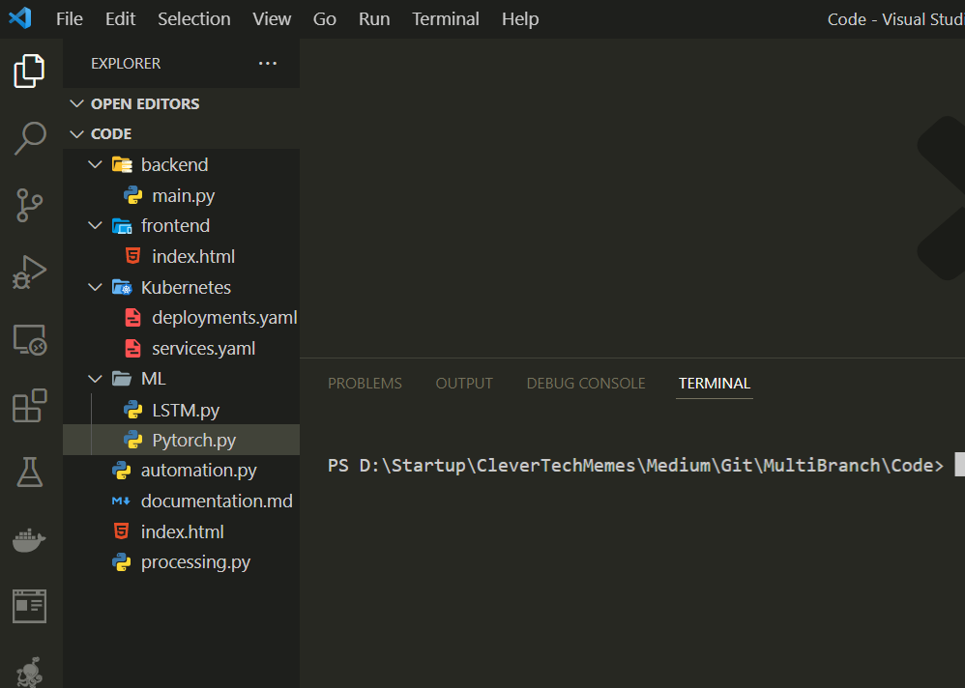Click inside the PowerShell terminal prompt
Screen dimensions: 965x688
(677, 465)
